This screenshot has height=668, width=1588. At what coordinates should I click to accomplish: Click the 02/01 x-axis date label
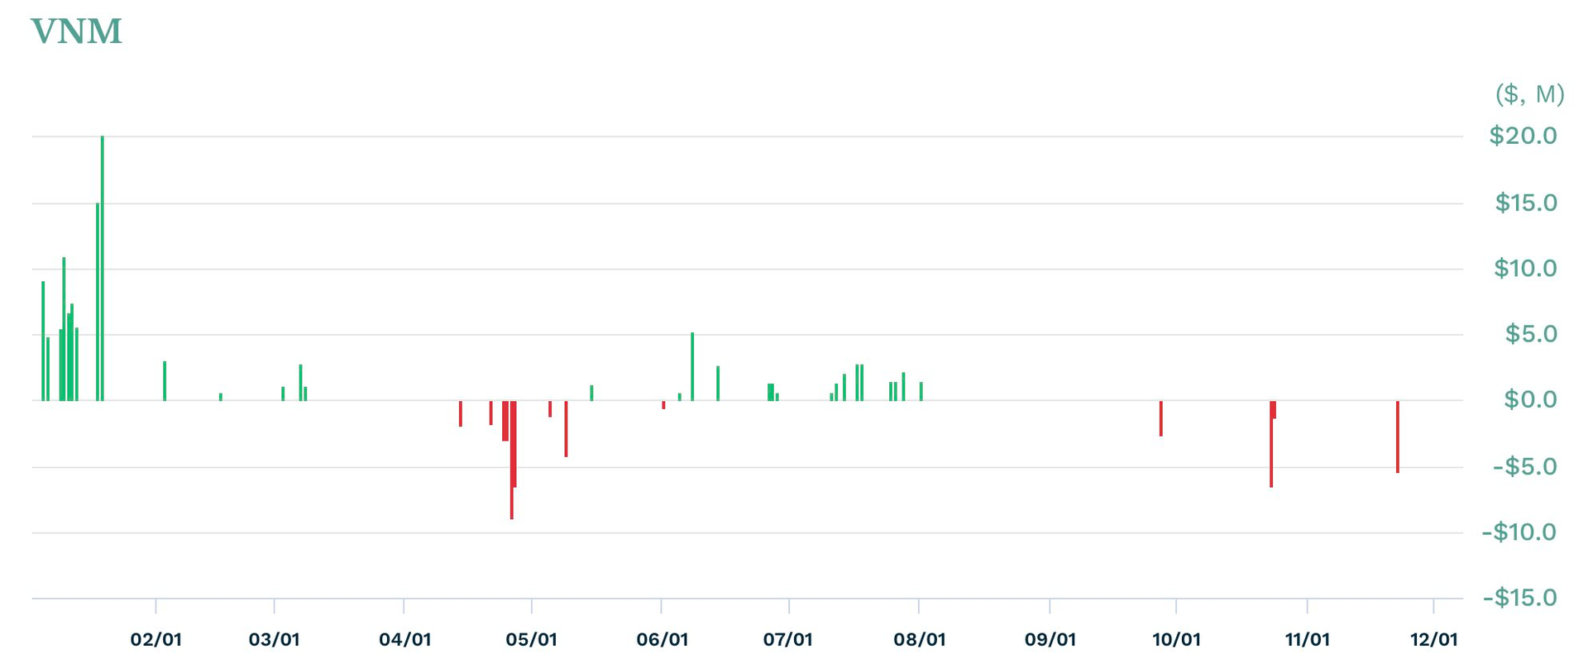(156, 640)
